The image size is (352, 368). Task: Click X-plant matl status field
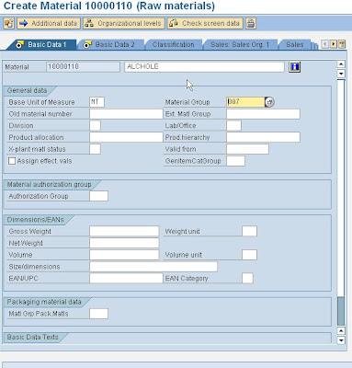coord(95,149)
